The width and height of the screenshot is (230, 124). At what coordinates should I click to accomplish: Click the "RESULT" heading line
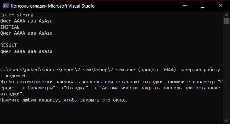9,45
